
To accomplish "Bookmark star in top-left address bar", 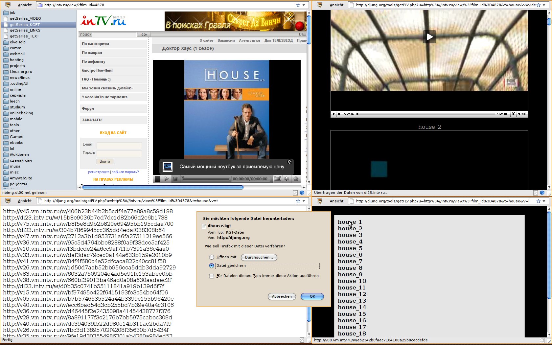I will [x=298, y=5].
